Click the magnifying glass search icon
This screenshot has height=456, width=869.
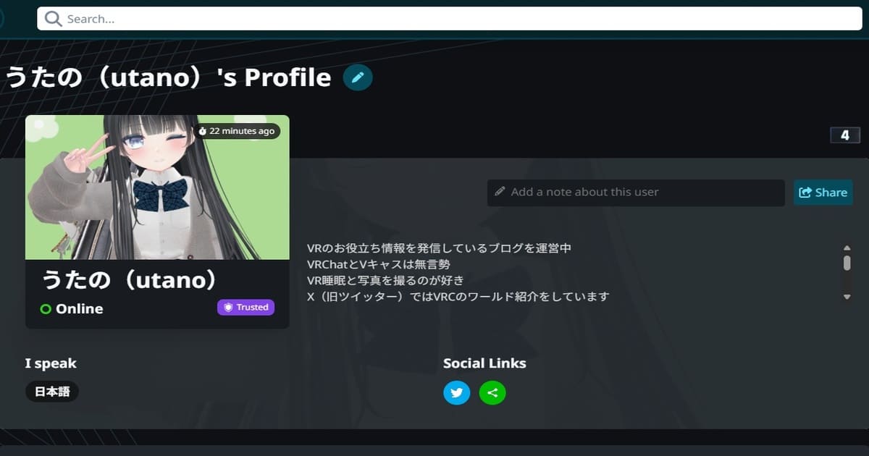pyautogui.click(x=53, y=20)
